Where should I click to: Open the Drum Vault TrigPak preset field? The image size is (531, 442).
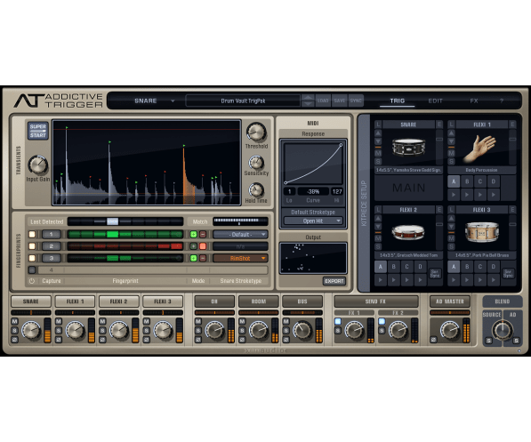coord(243,100)
